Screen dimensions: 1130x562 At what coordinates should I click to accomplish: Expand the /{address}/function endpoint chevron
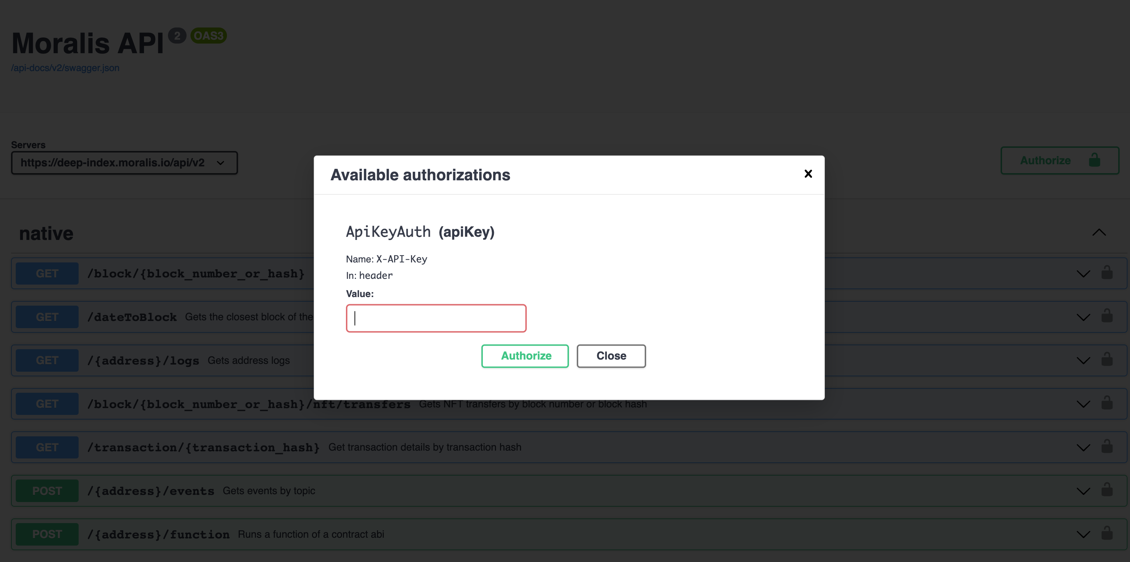click(x=1083, y=535)
